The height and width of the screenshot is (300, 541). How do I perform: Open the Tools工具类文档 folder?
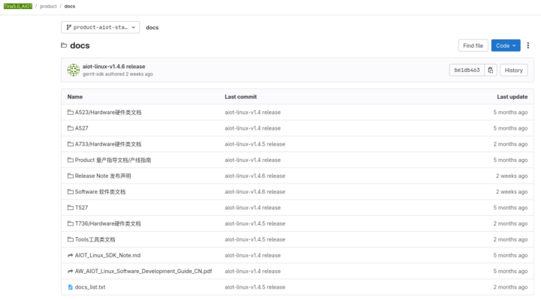tap(95, 239)
